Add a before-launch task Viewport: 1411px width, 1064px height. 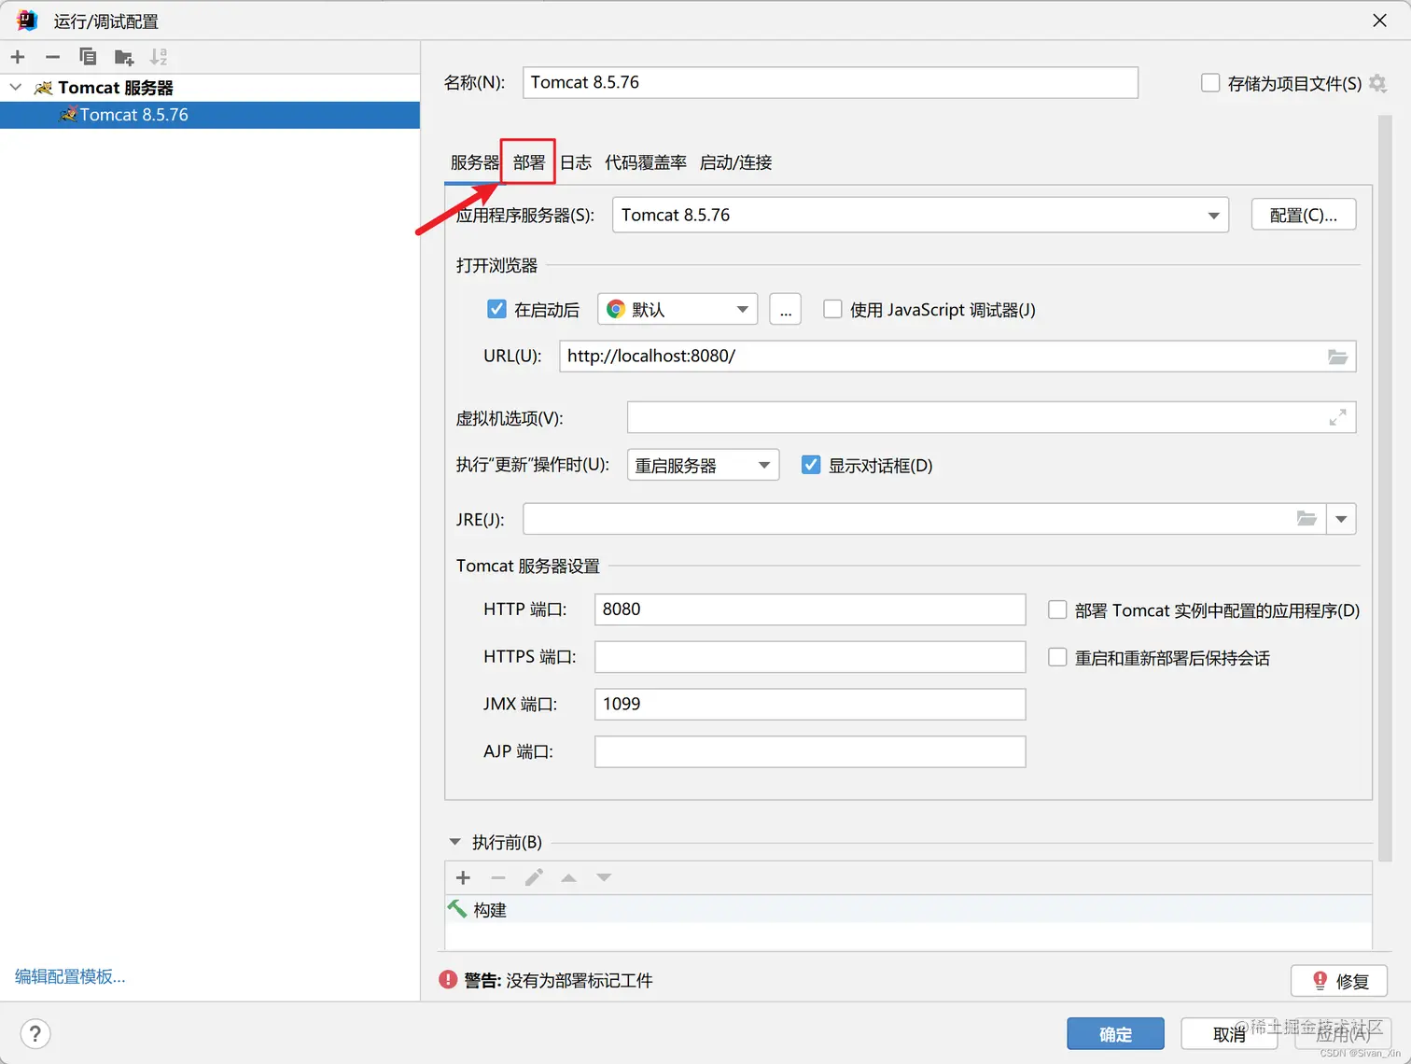[x=463, y=877]
